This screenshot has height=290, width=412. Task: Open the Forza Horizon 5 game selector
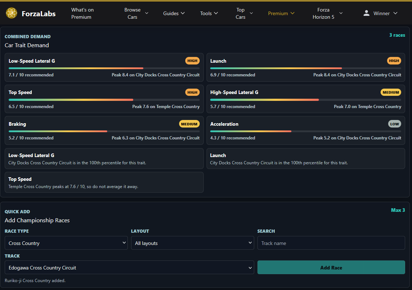pyautogui.click(x=328, y=13)
